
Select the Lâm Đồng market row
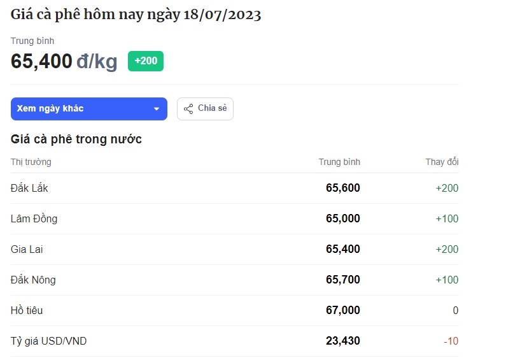(x=235, y=218)
